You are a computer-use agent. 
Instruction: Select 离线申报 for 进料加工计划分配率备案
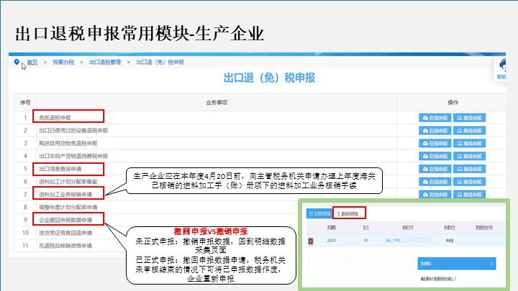[x=469, y=182]
